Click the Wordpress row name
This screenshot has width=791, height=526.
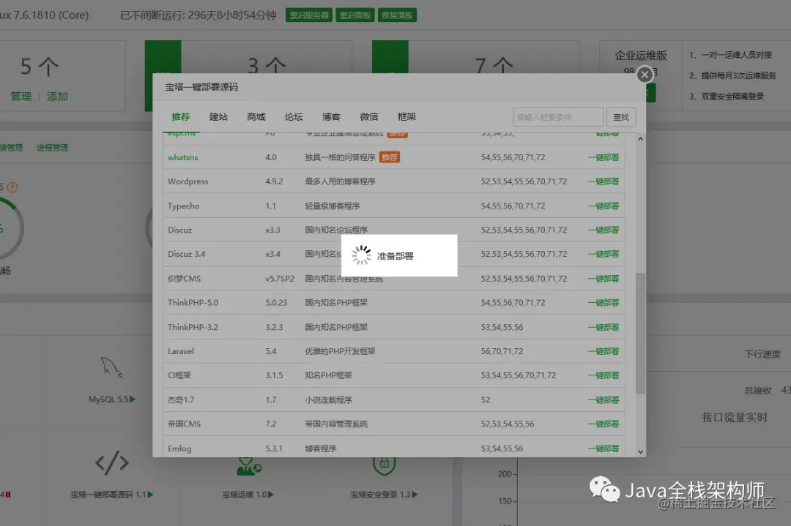(x=187, y=181)
